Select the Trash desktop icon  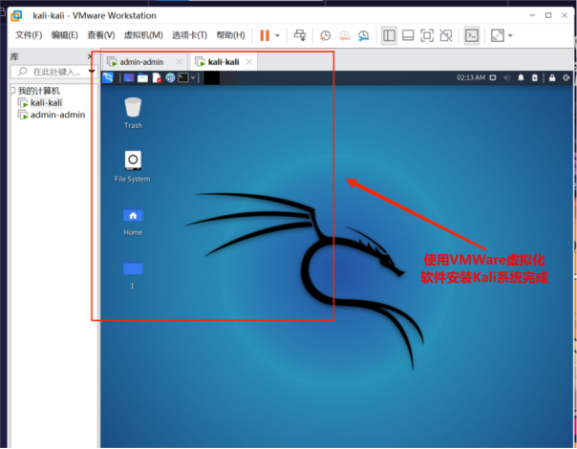pos(133,113)
